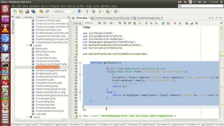This screenshot has width=224, height=126.
Task: Open the Run Project dropdown arrow
Action: click(103, 12)
